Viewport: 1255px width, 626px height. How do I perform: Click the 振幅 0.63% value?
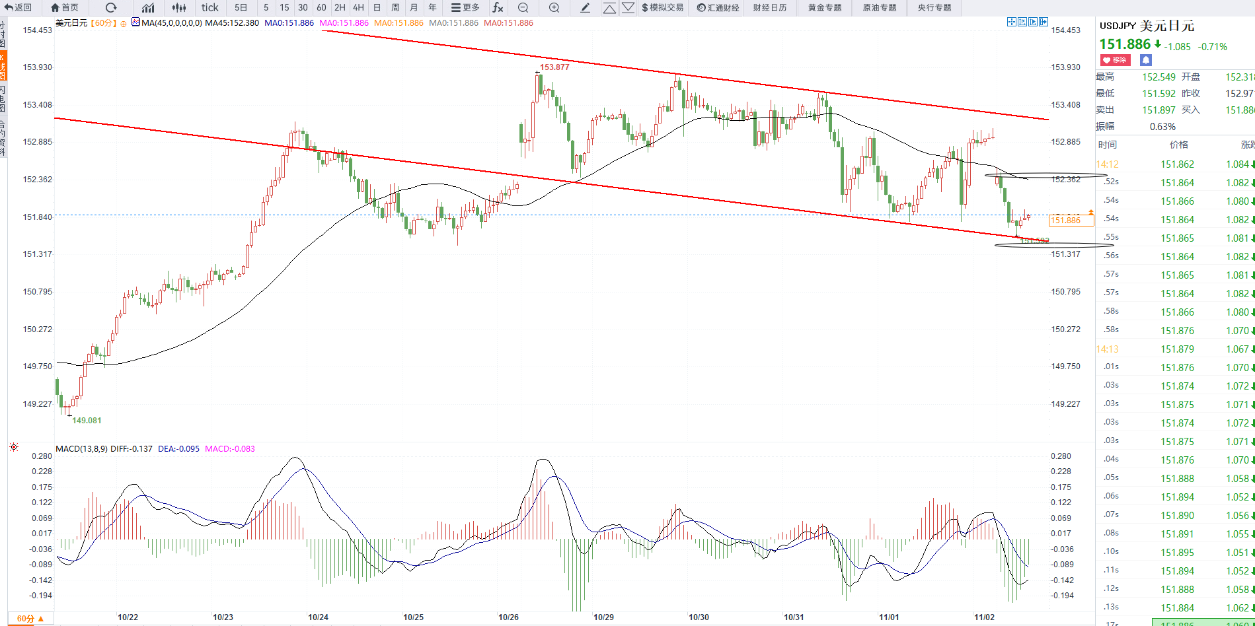point(1162,127)
